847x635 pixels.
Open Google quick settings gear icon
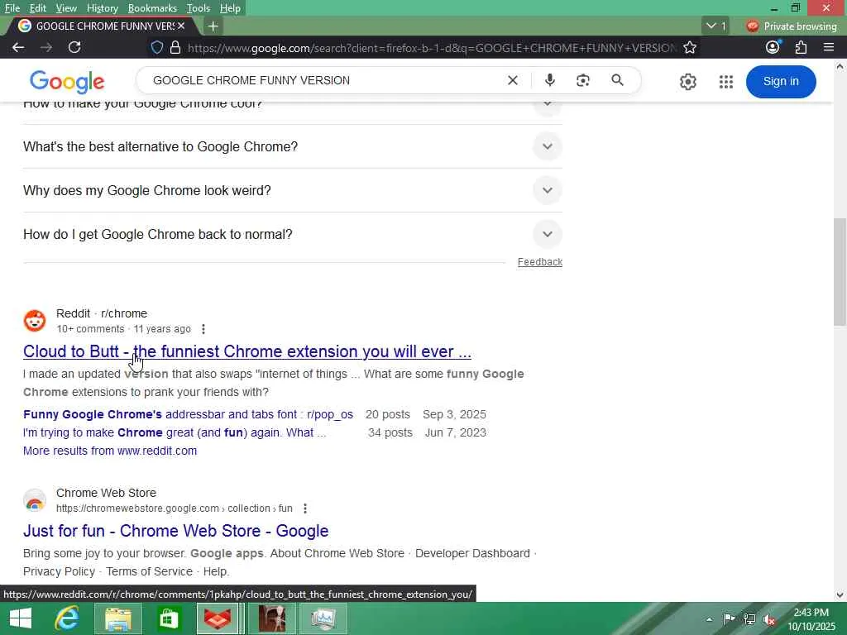687,82
